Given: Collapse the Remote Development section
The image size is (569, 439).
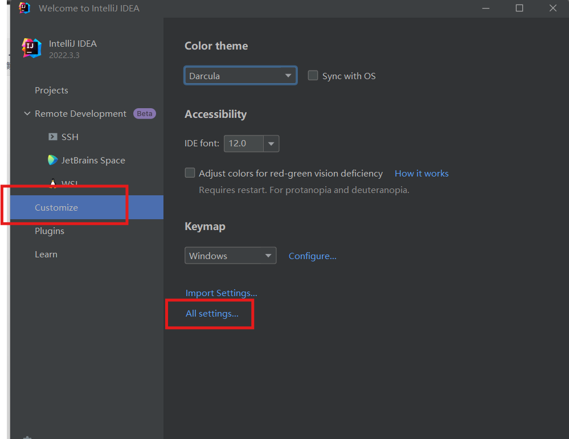Looking at the screenshot, I should tap(27, 113).
